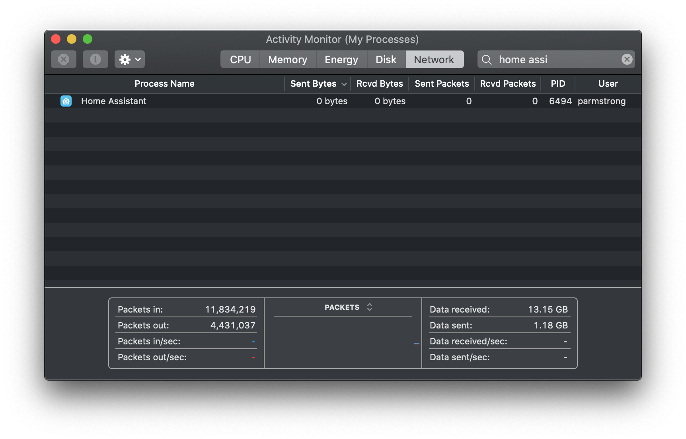Open the gear actions dropdown
The height and width of the screenshot is (439, 686).
[130, 59]
